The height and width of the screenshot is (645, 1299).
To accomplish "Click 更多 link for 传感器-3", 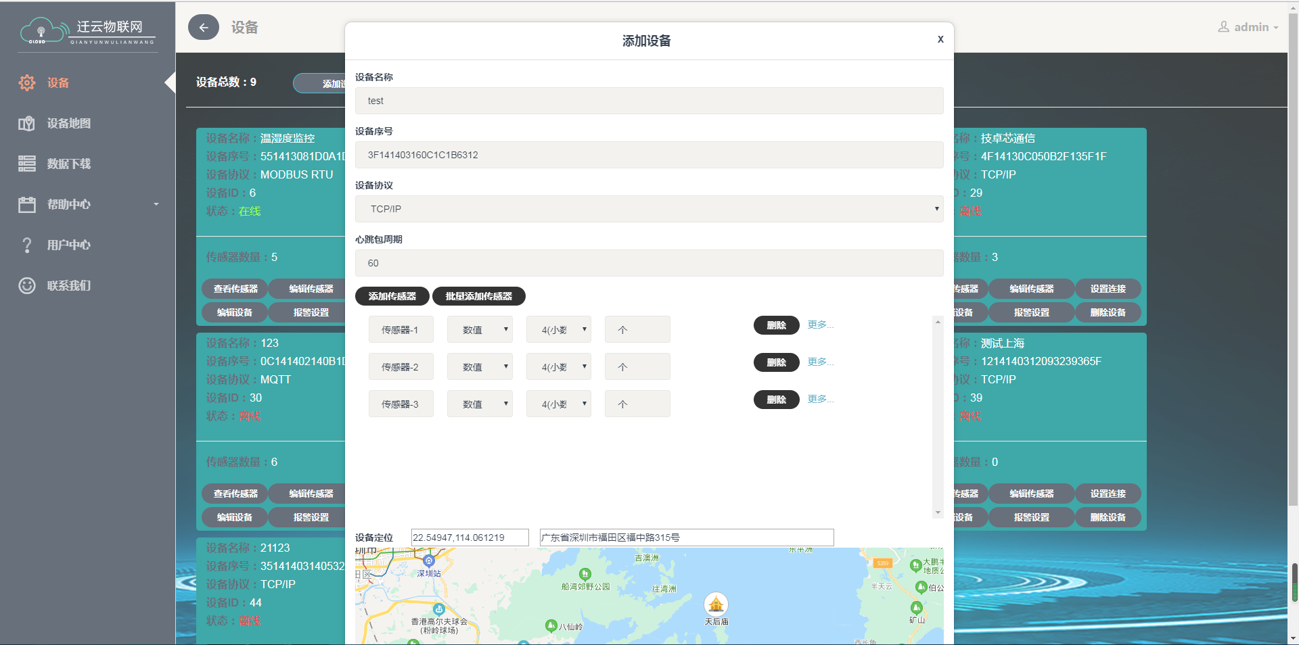I will click(820, 399).
